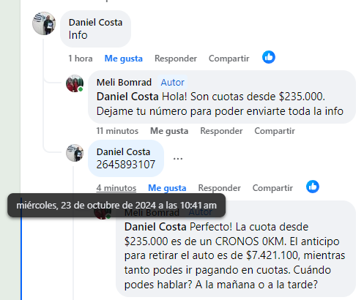Click Compartir under Meli Bomrad's first reply
364x300 pixels.
275,131
